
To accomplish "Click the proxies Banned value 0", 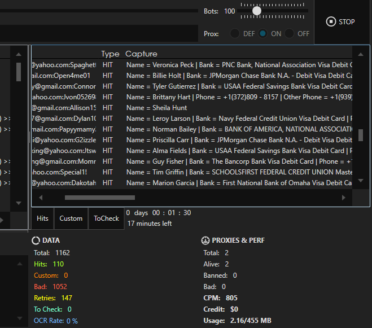I will coord(235,275).
